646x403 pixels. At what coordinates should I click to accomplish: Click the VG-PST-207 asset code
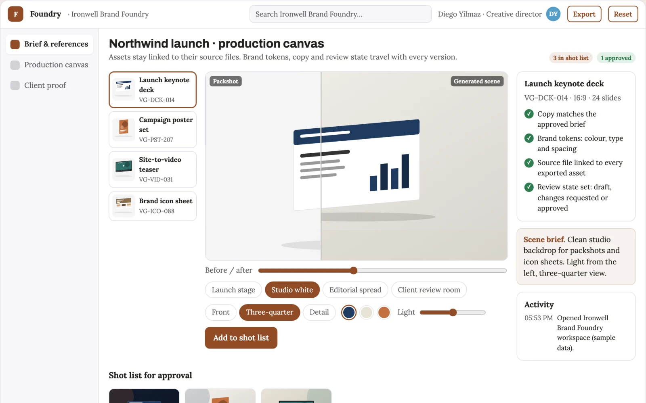coord(156,140)
